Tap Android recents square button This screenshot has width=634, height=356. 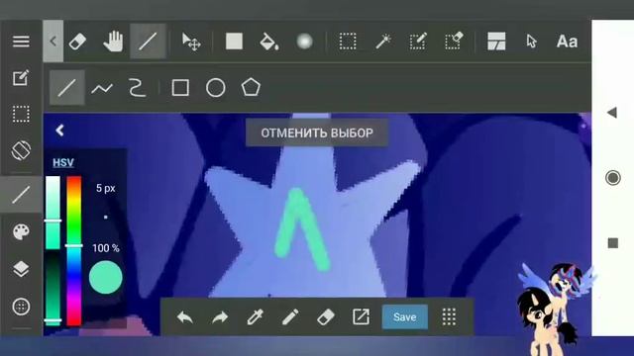(613, 243)
